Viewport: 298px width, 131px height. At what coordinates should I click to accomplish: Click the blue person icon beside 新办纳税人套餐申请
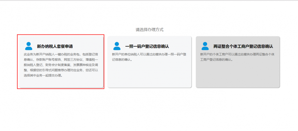pos(29,46)
